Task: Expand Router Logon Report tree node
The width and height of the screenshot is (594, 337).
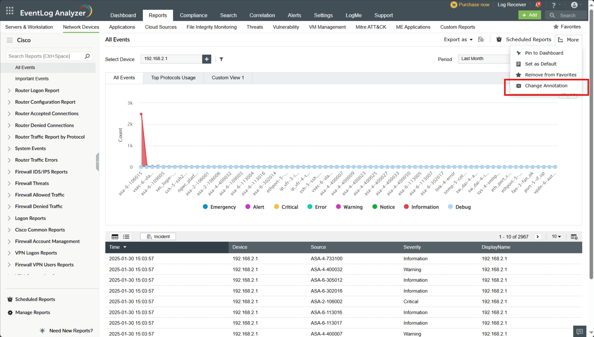Action: [9, 91]
